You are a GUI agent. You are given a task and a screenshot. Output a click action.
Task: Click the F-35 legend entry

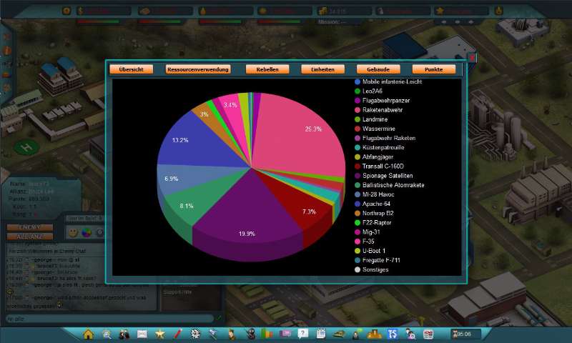pyautogui.click(x=365, y=242)
